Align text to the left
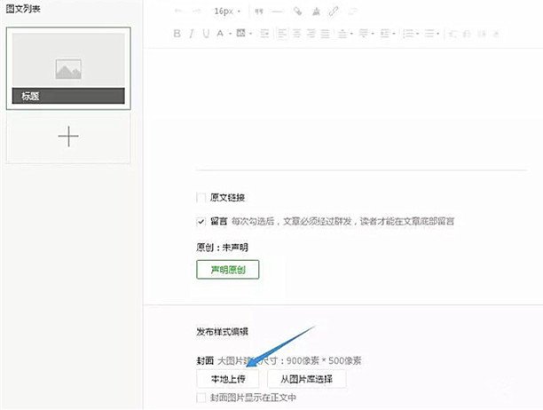543x410 pixels. [x=282, y=34]
